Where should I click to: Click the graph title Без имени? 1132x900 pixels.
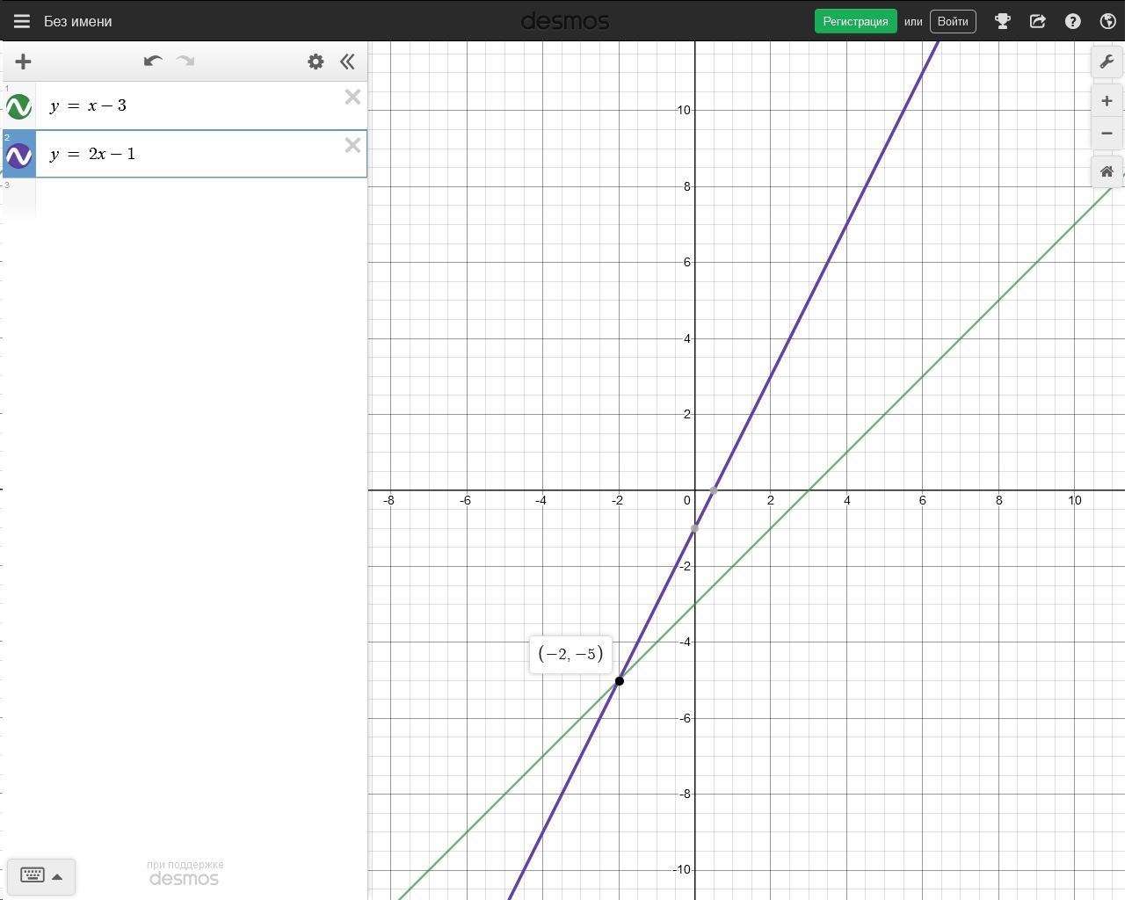tap(78, 21)
